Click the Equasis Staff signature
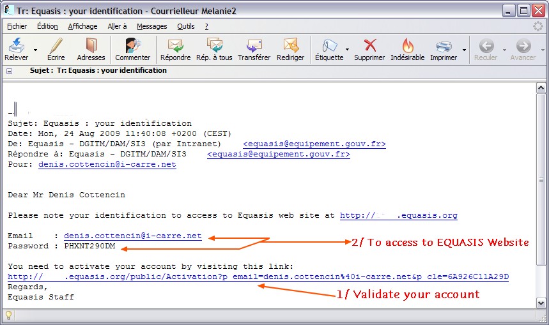The width and height of the screenshot is (549, 325). click(x=41, y=297)
